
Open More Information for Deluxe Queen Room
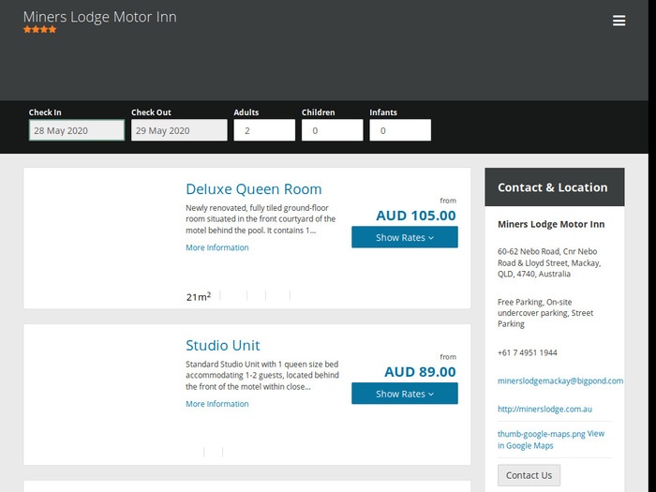pyautogui.click(x=217, y=247)
